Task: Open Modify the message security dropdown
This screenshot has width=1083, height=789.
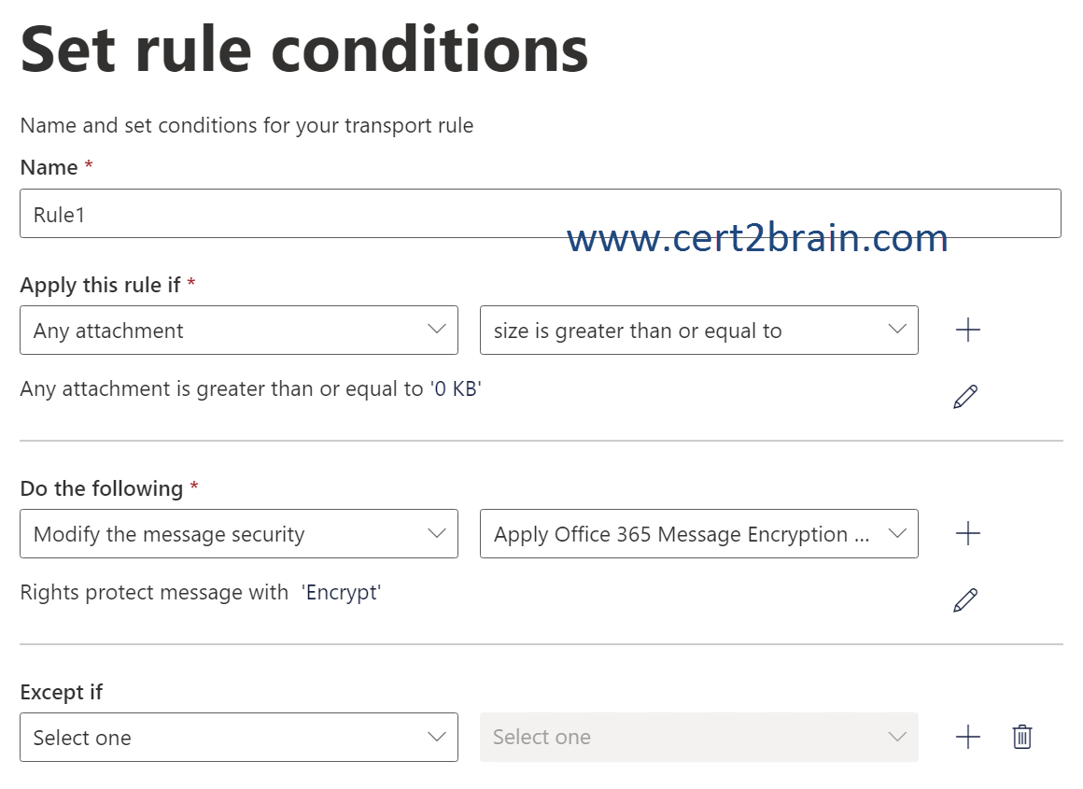Action: (239, 533)
